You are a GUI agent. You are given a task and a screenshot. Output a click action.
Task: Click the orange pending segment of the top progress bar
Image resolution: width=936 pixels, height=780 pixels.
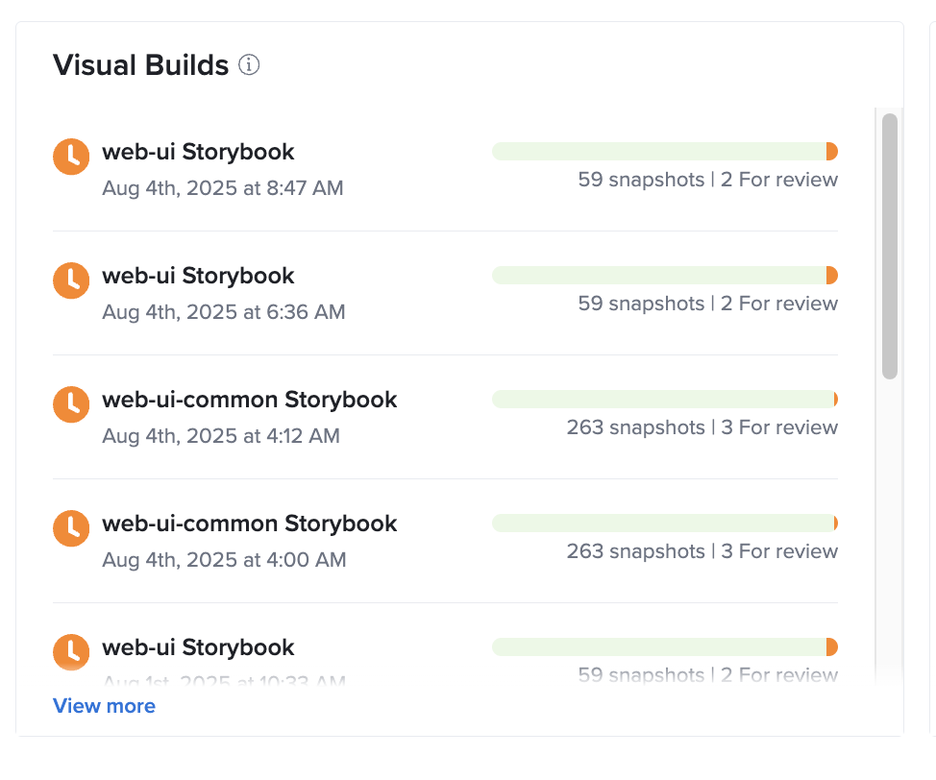pyautogui.click(x=831, y=151)
